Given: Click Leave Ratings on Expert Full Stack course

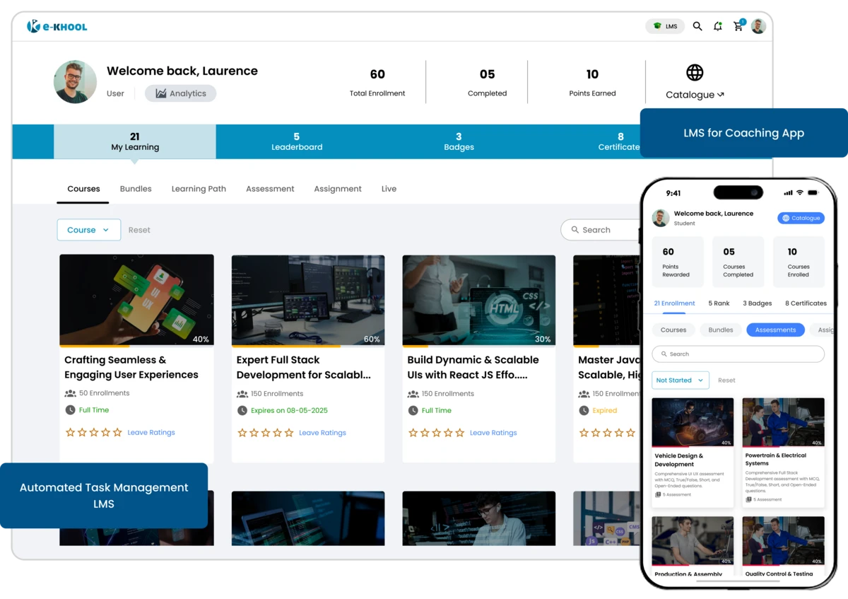Looking at the screenshot, I should pos(322,432).
